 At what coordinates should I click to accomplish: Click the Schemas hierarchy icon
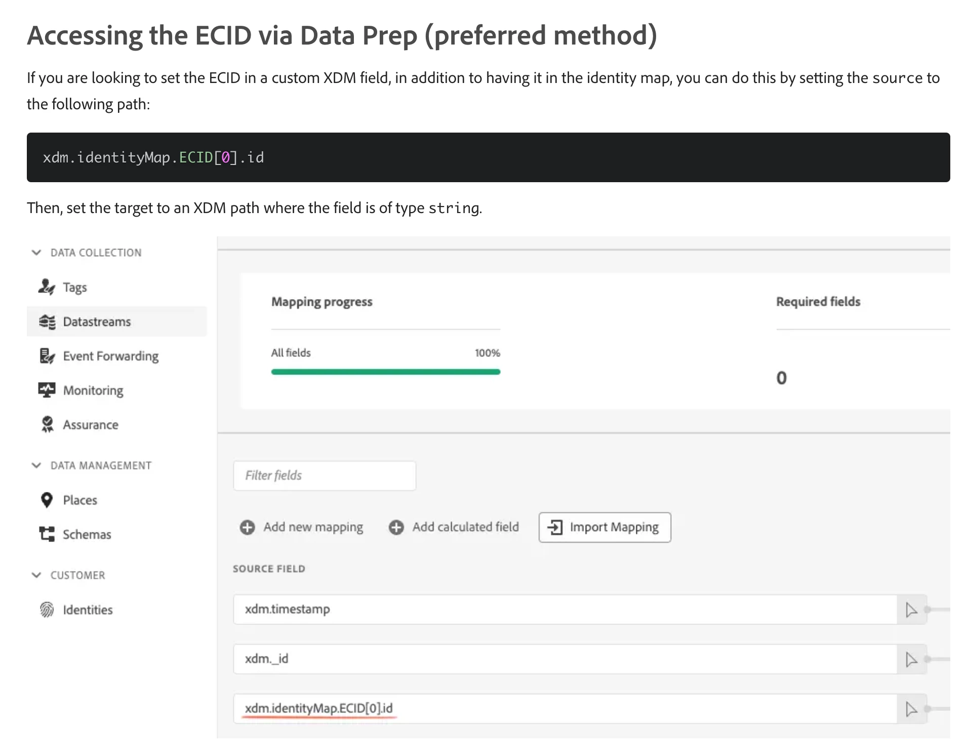point(47,534)
